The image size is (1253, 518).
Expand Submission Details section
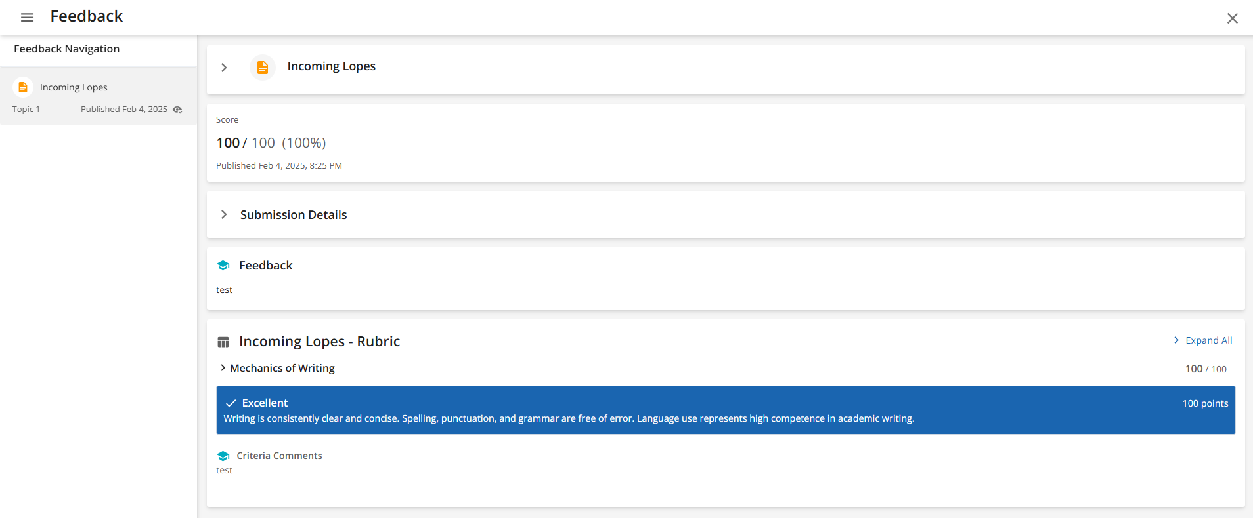pos(224,214)
